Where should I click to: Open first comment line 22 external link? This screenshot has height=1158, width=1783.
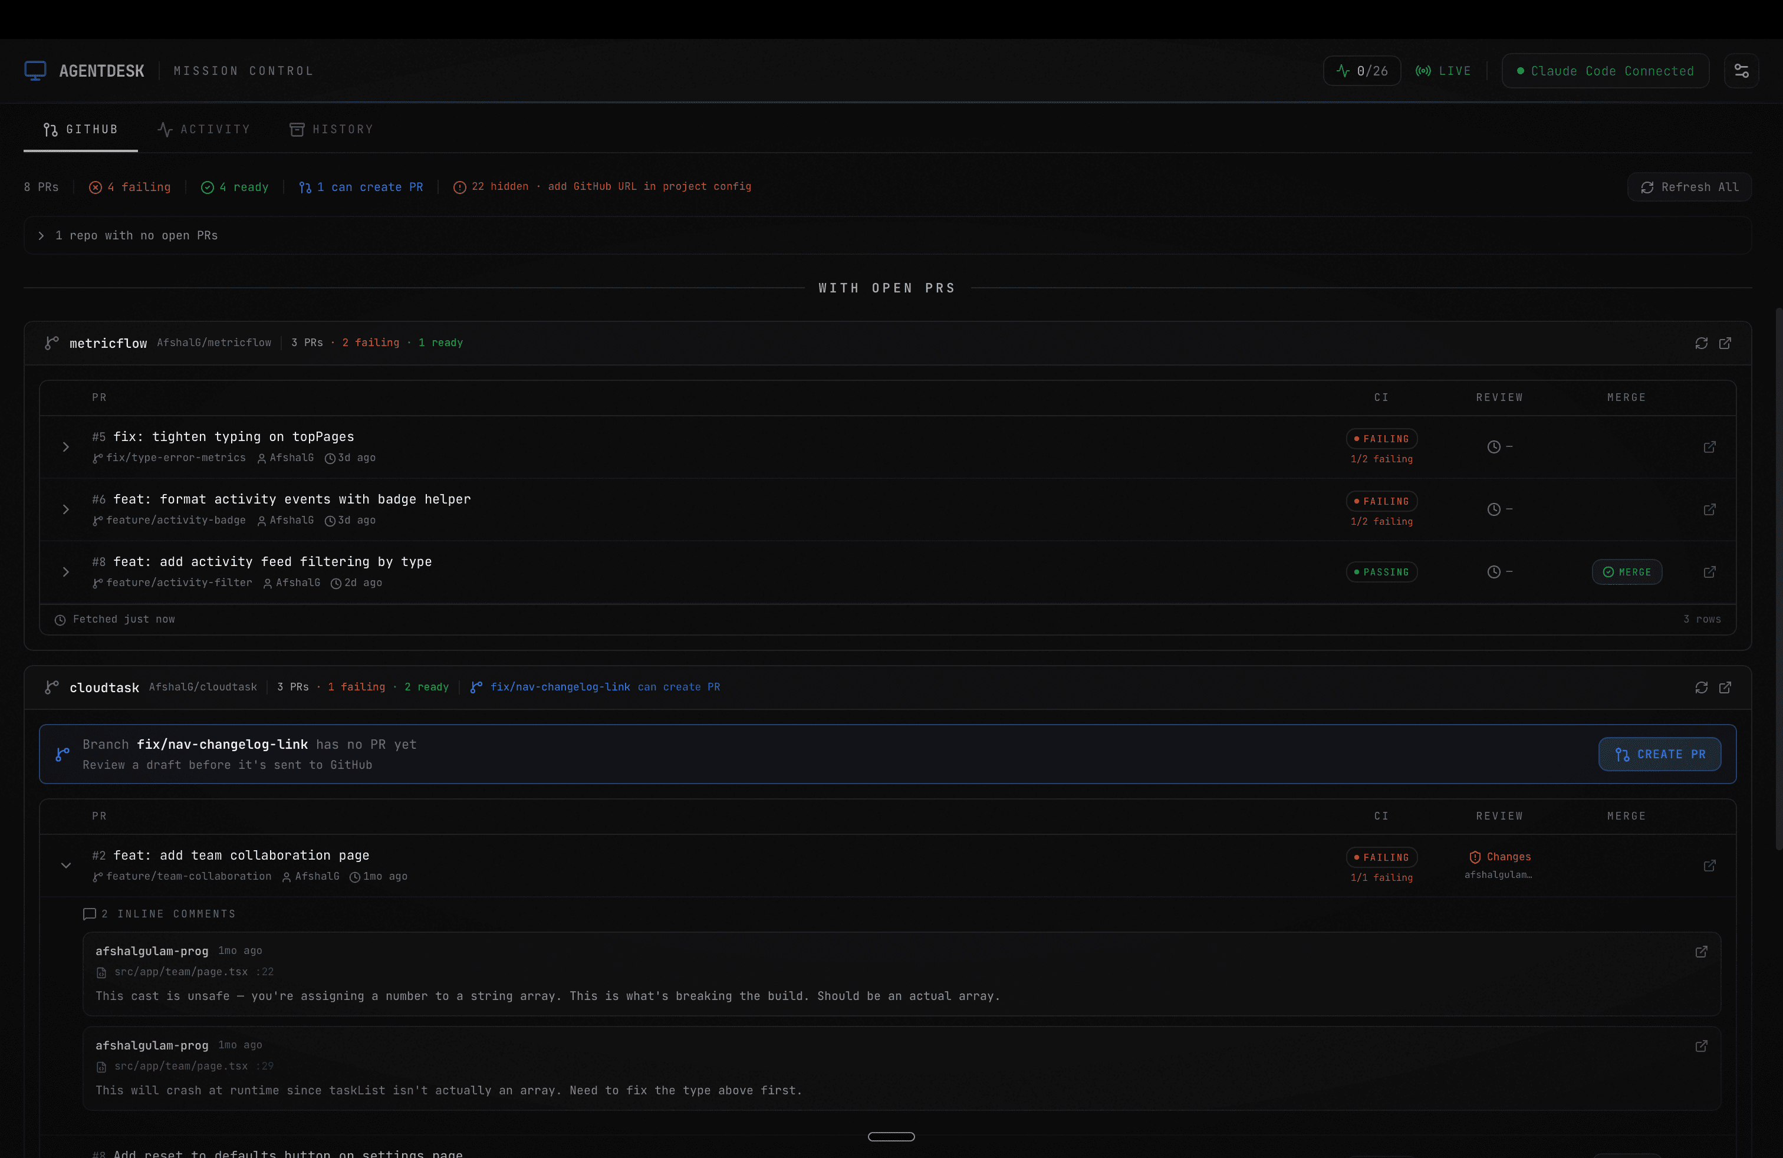1702,951
